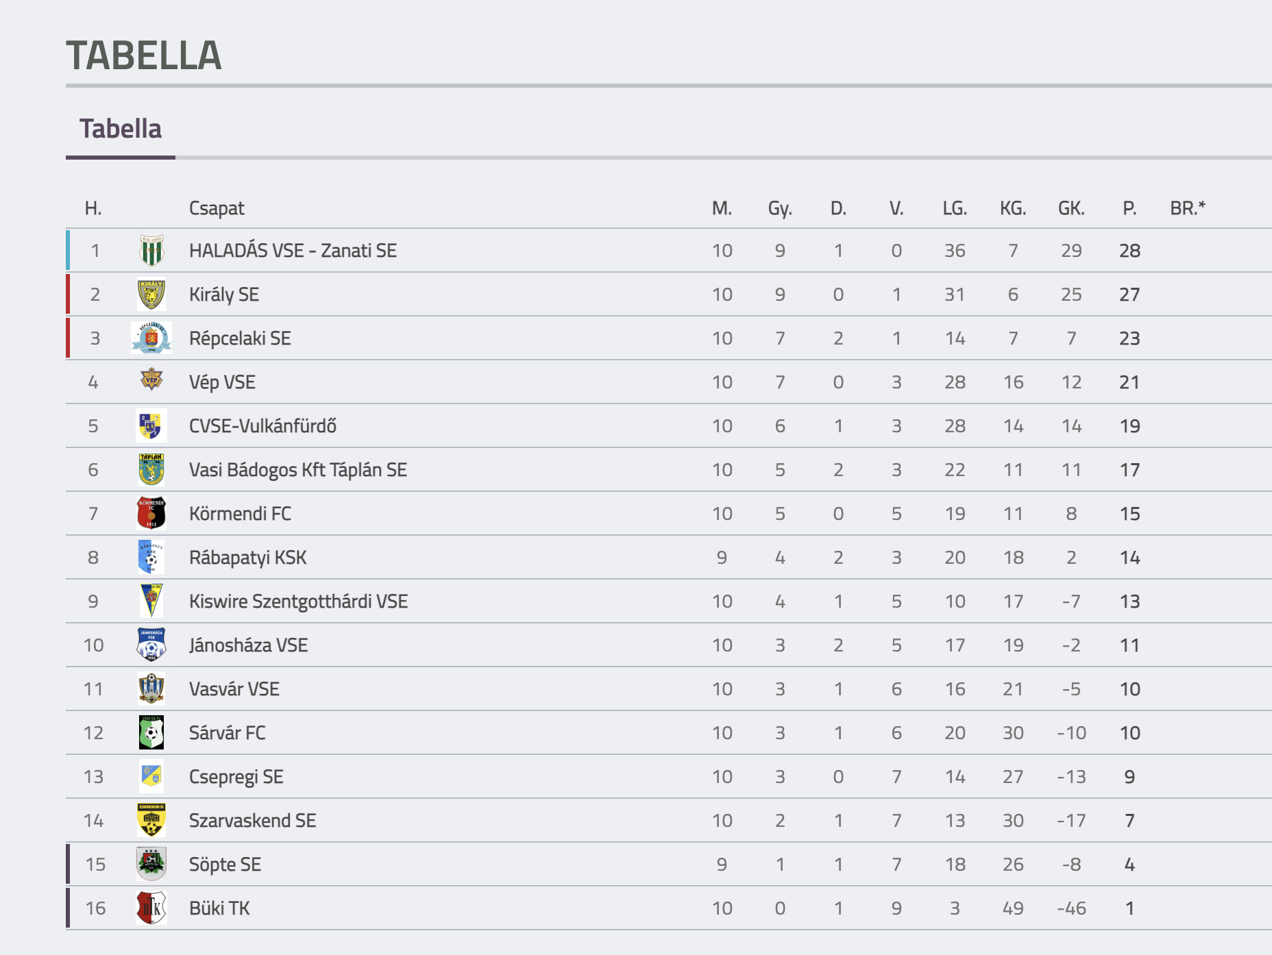
Task: Click the Szarvaskend SE yellow crest
Action: [x=151, y=820]
